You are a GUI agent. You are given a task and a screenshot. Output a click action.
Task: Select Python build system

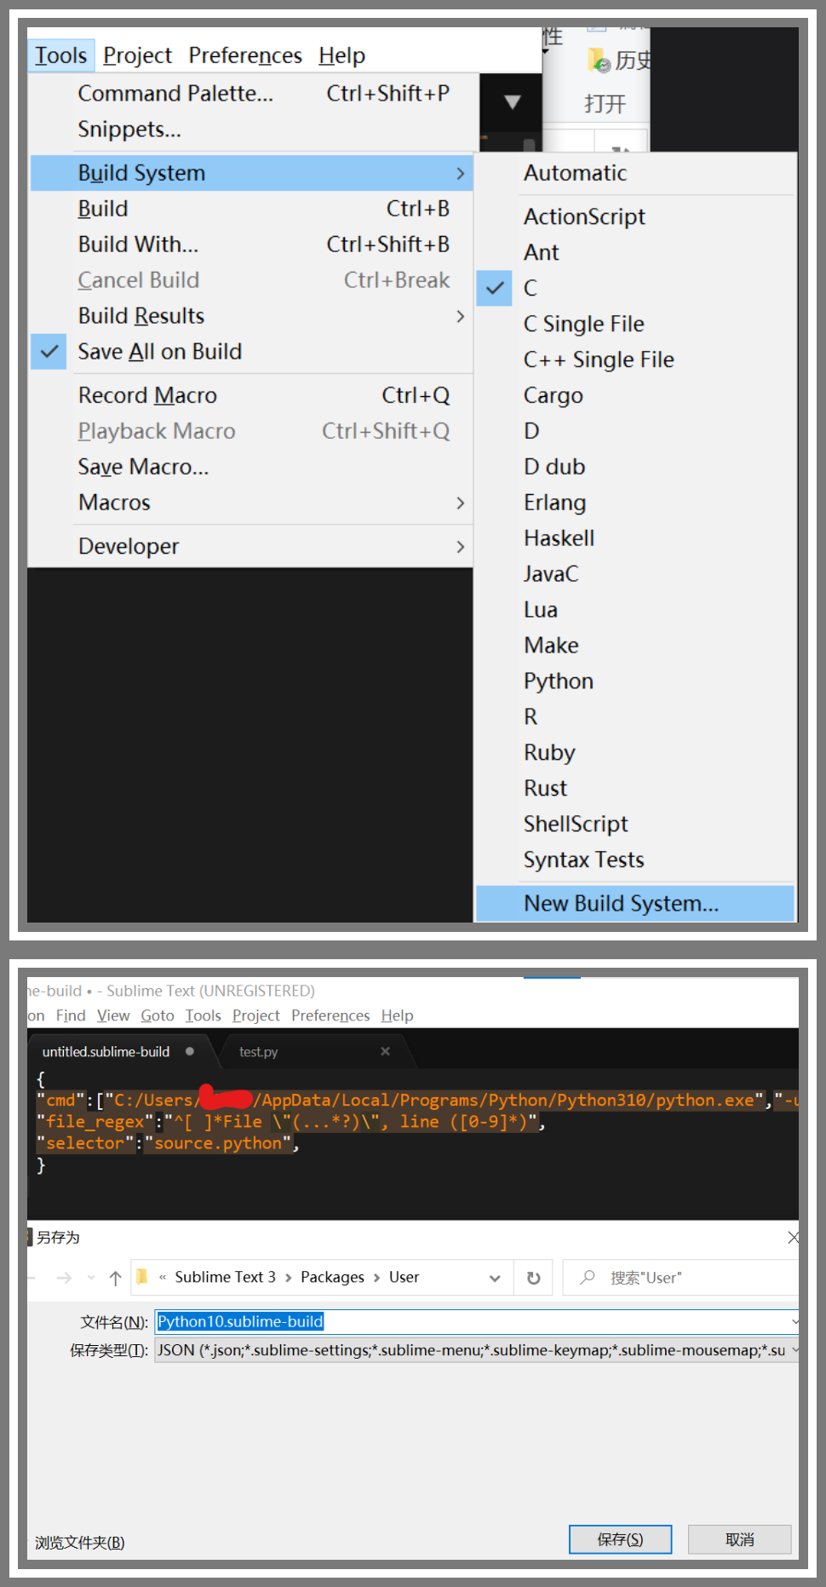pyautogui.click(x=635, y=681)
